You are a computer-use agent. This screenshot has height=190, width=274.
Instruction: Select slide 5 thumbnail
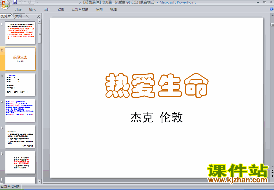pyautogui.click(x=20, y=137)
